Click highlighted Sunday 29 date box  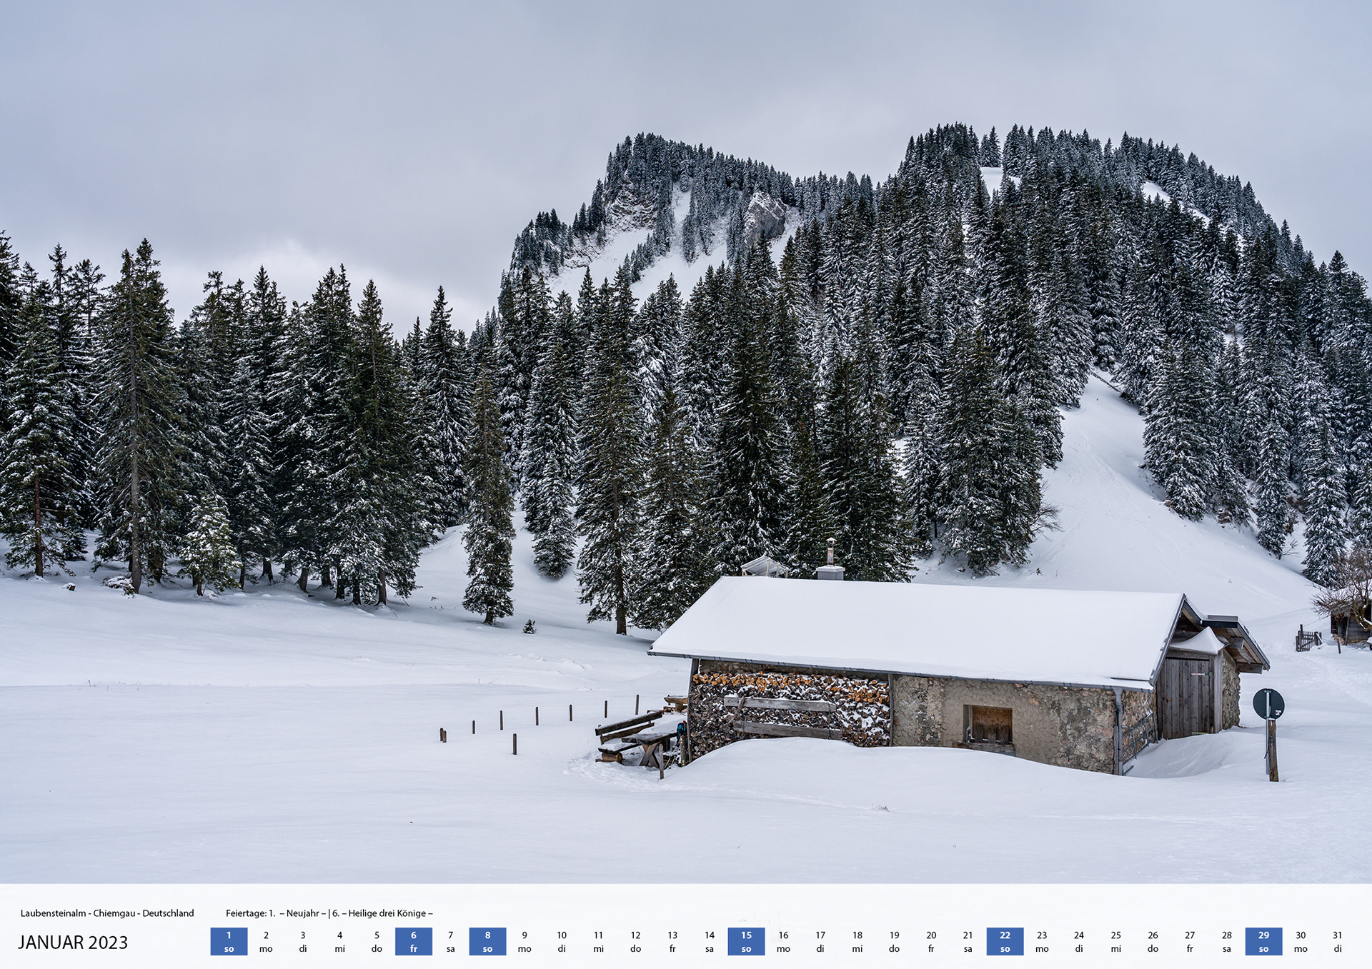[1263, 941]
